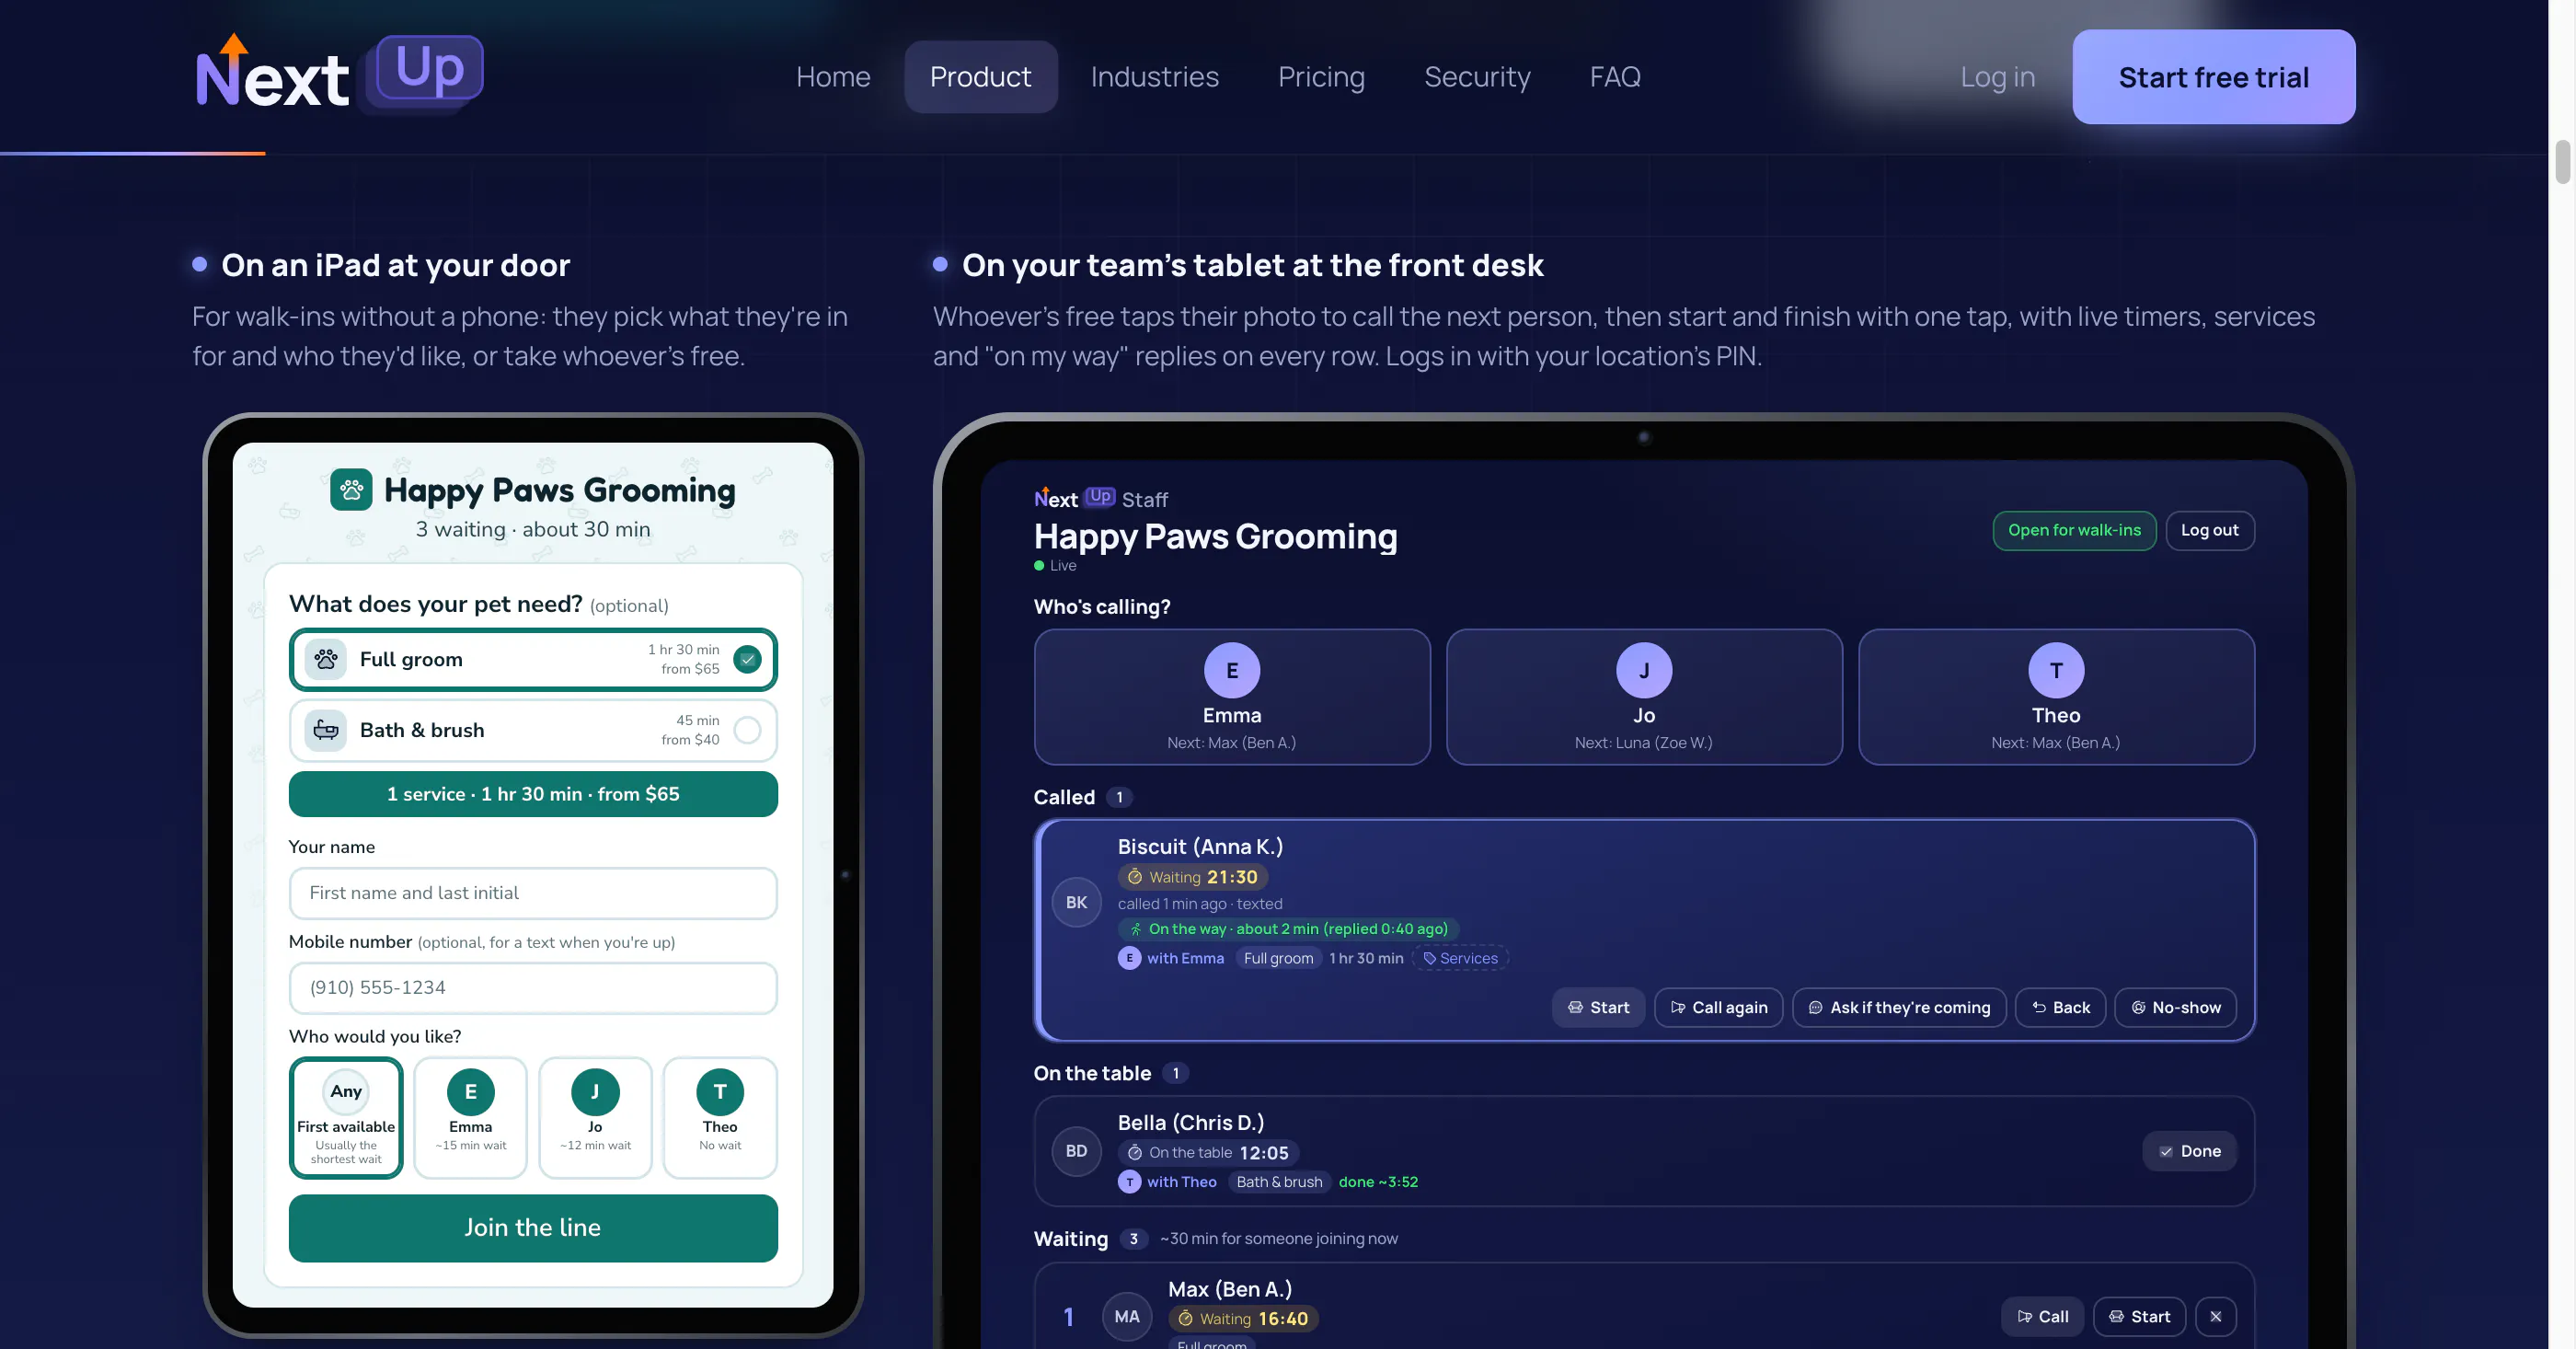Viewport: 2576px width, 1349px height.
Task: Open the FAQ nav item
Action: (x=1615, y=77)
